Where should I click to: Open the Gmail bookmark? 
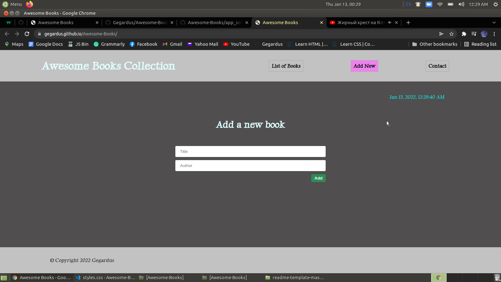click(x=173, y=44)
